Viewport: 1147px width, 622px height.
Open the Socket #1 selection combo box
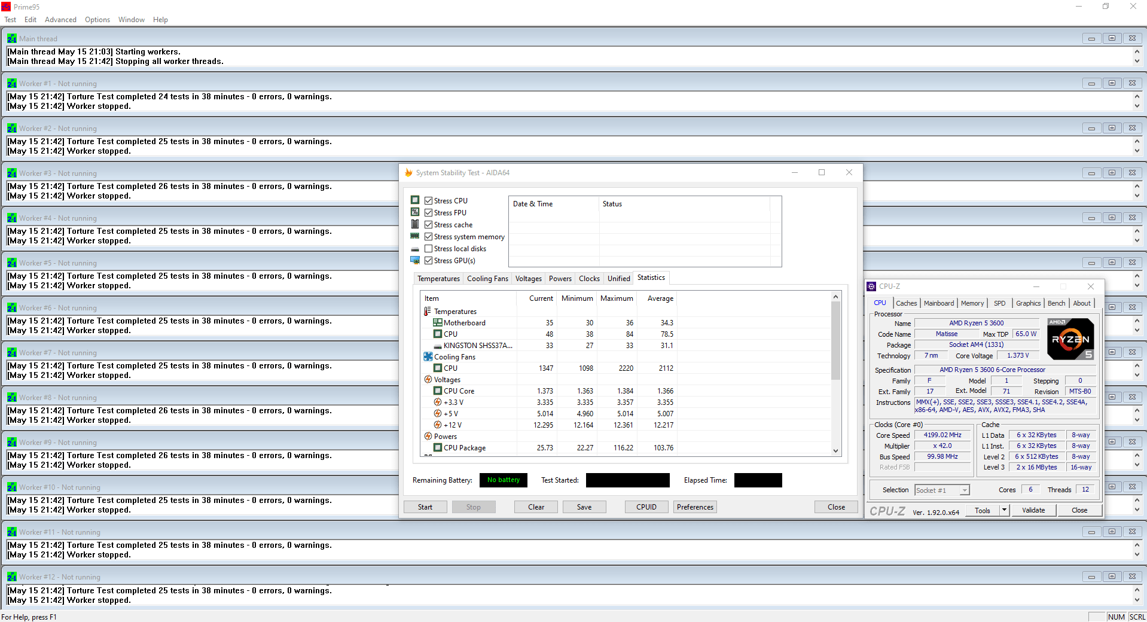(942, 490)
